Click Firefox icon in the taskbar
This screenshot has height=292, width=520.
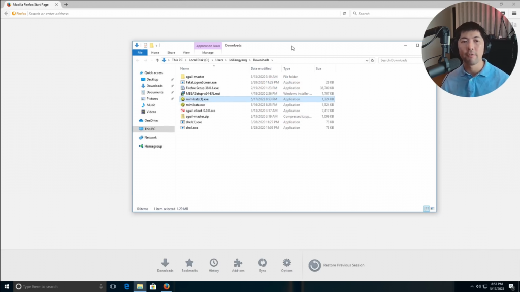click(x=166, y=286)
